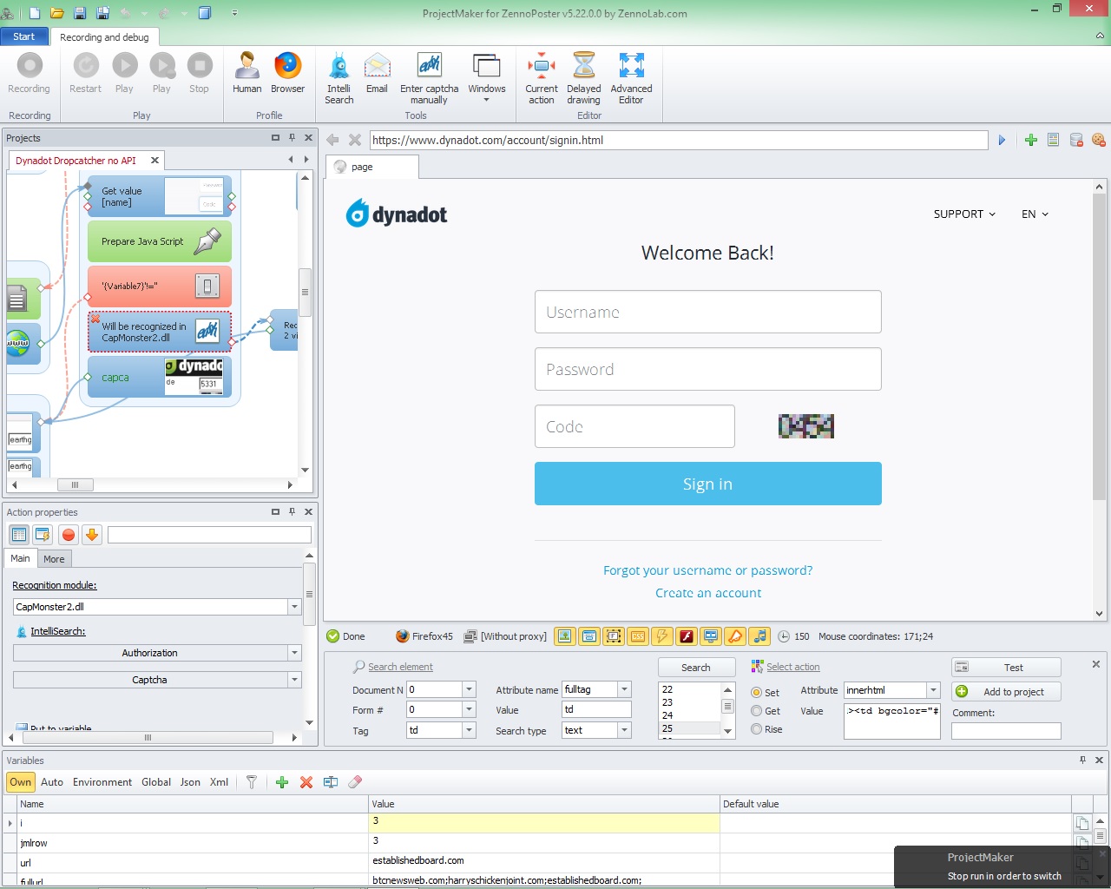Open the innerhtml Attribute dropdown
The image size is (1111, 889).
933,690
